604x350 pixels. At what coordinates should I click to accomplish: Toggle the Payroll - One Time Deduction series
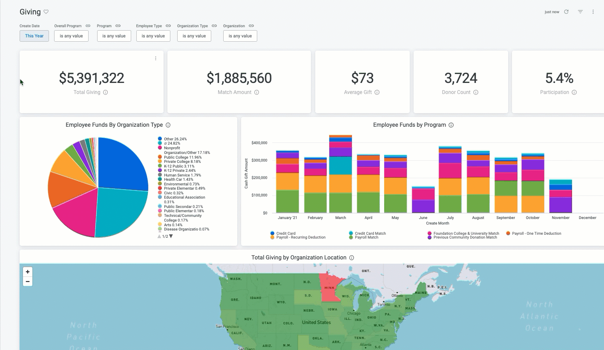coord(534,233)
